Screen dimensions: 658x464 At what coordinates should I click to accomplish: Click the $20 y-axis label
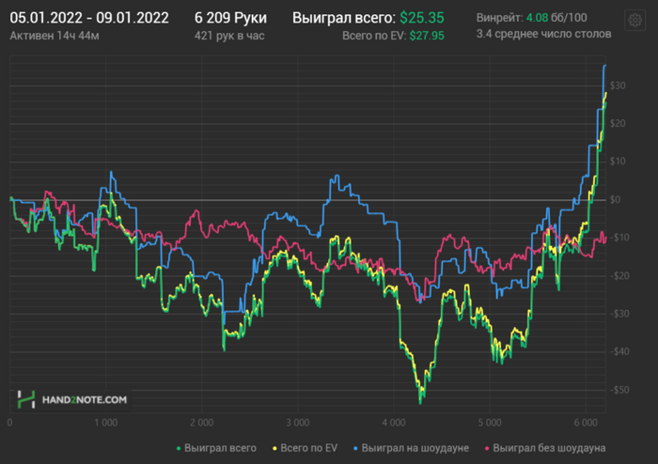(x=618, y=123)
